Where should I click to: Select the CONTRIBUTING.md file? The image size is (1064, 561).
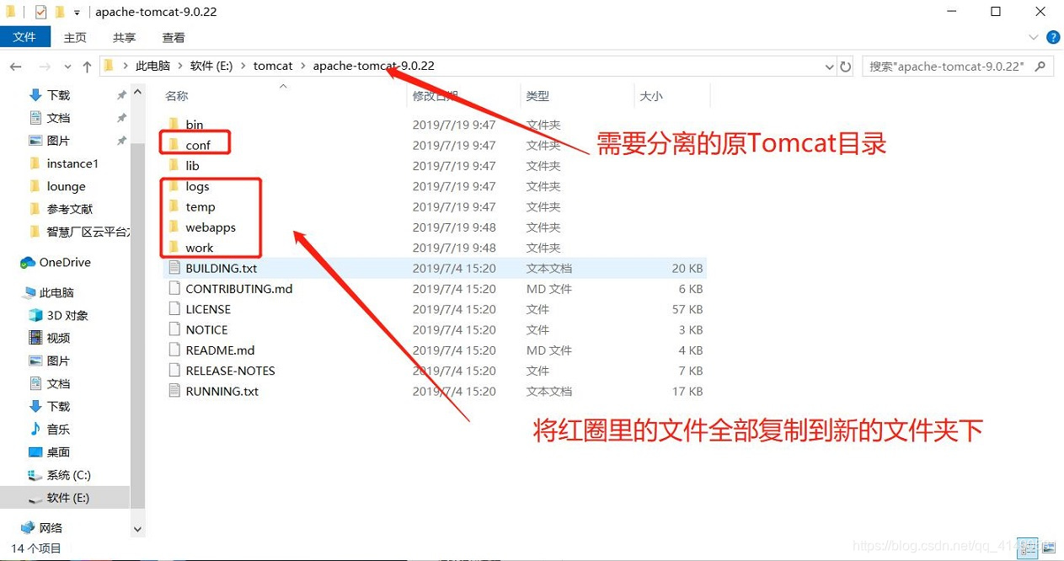click(238, 289)
